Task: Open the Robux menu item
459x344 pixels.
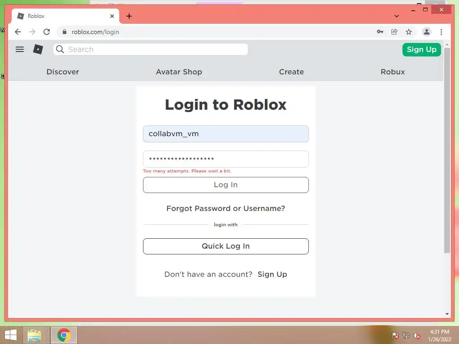Action: pyautogui.click(x=393, y=72)
